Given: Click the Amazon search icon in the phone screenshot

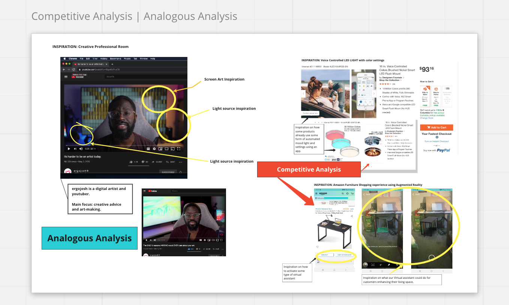Looking at the screenshot, I should pos(342,193).
